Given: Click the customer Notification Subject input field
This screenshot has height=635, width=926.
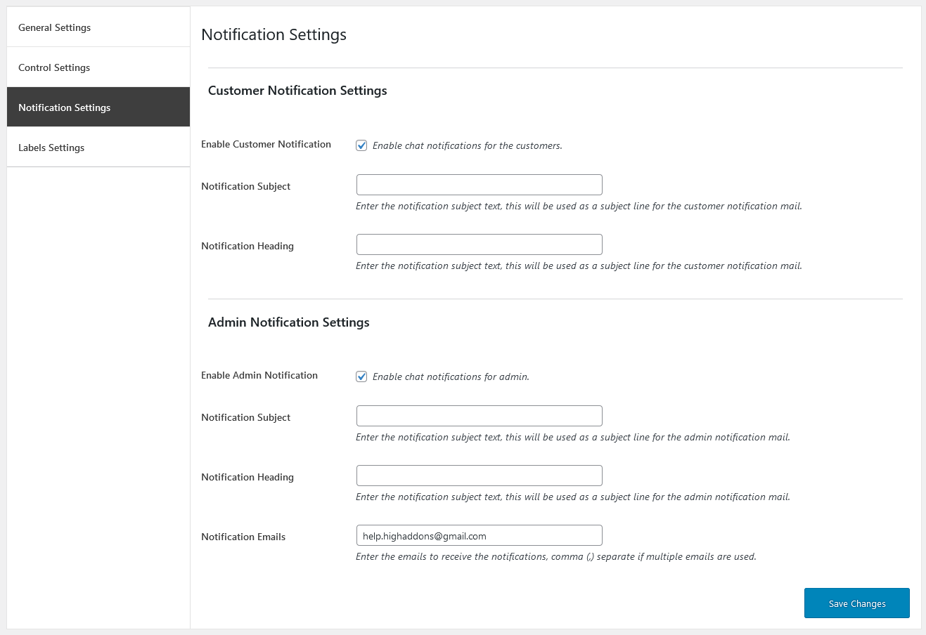Looking at the screenshot, I should point(479,184).
